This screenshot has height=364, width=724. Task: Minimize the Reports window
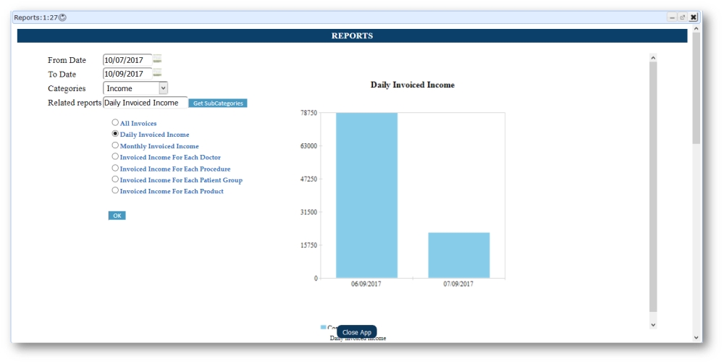pos(672,17)
